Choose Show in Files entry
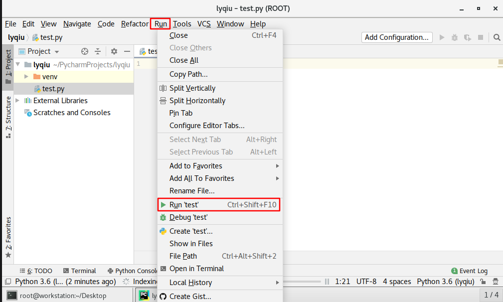503x302 pixels. click(220, 244)
